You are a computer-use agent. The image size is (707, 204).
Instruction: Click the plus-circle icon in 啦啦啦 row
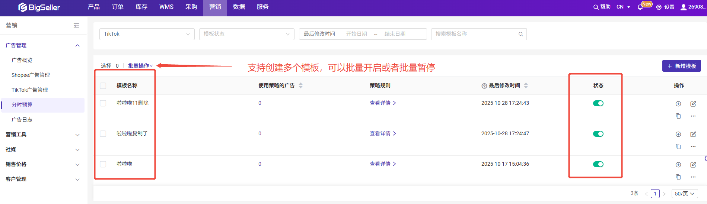coord(678,165)
